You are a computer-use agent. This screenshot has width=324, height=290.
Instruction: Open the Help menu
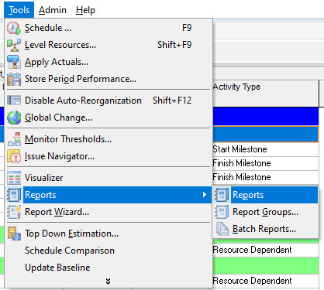point(85,10)
